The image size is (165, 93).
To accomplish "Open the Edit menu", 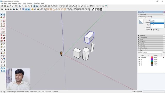I will 5,4.
